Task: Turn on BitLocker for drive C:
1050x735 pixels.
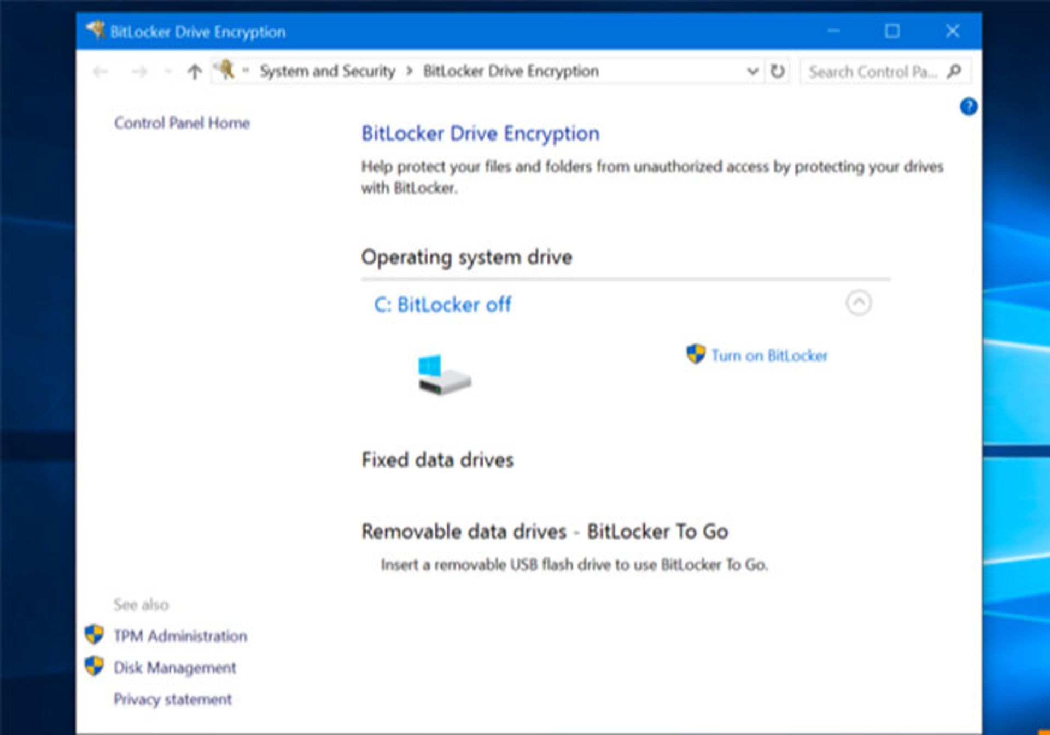Action: [x=769, y=356]
